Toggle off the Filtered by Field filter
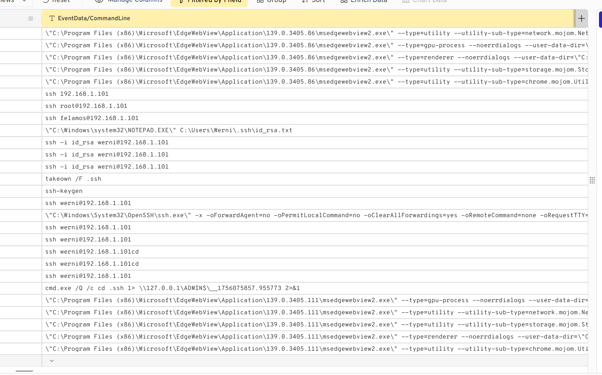 (209, 1)
